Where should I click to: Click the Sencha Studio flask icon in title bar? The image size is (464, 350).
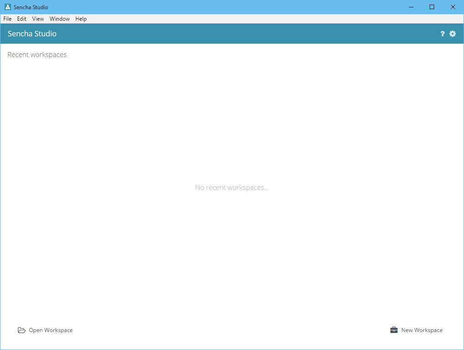(x=8, y=7)
